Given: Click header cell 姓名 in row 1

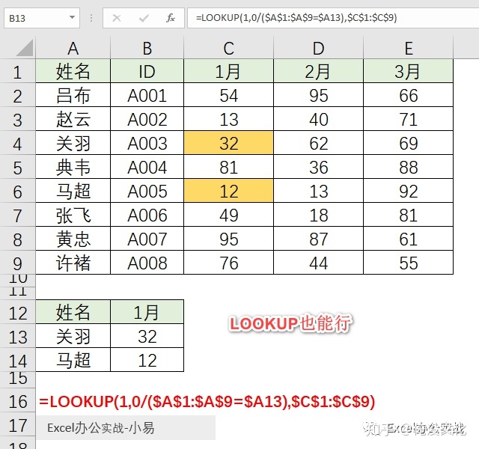Looking at the screenshot, I should coord(73,71).
